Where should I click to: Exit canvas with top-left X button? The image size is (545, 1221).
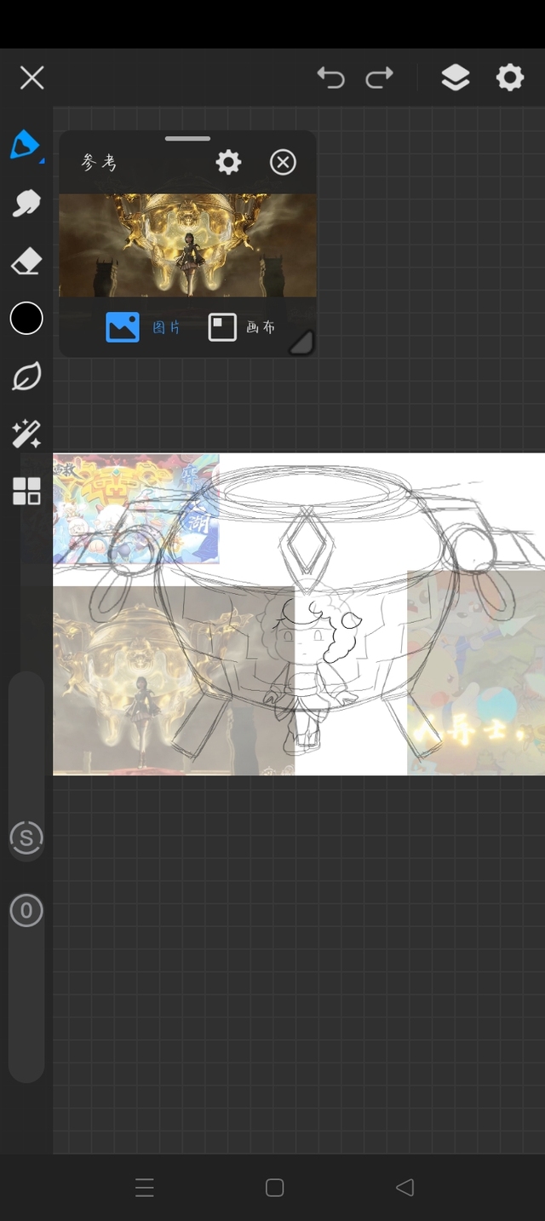point(32,78)
